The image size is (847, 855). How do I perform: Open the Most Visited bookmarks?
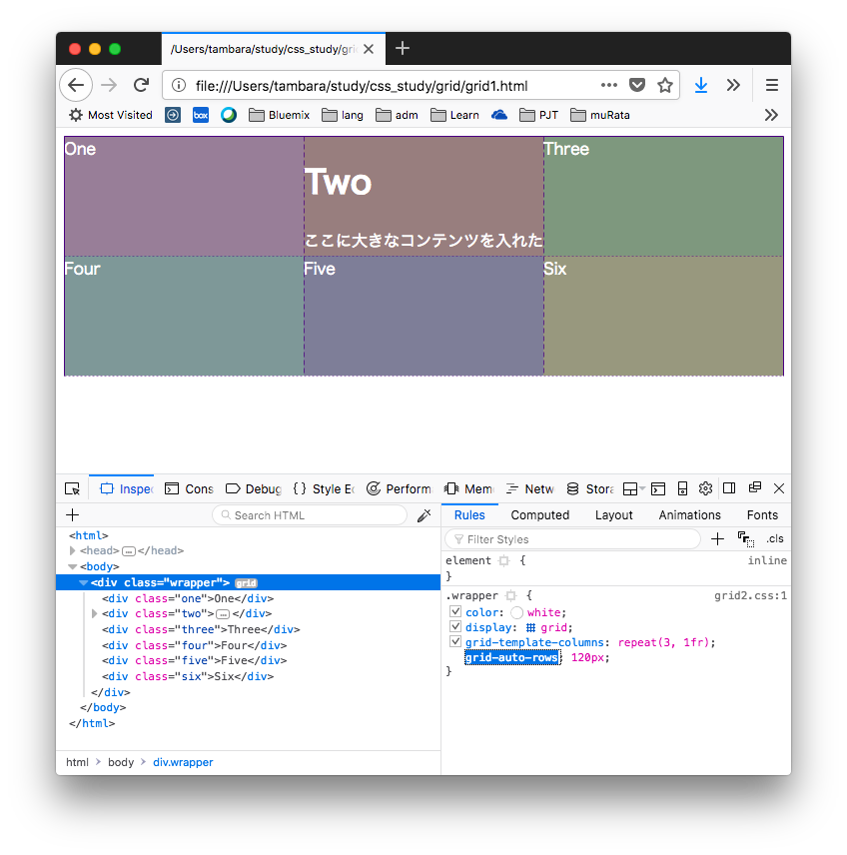tap(111, 115)
